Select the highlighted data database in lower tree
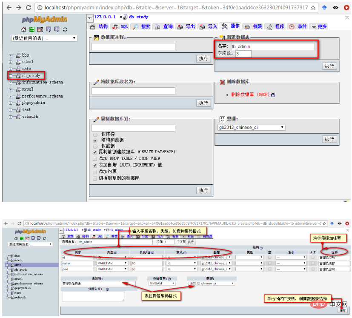Viewport: 352px width, 318px height. 18,265
